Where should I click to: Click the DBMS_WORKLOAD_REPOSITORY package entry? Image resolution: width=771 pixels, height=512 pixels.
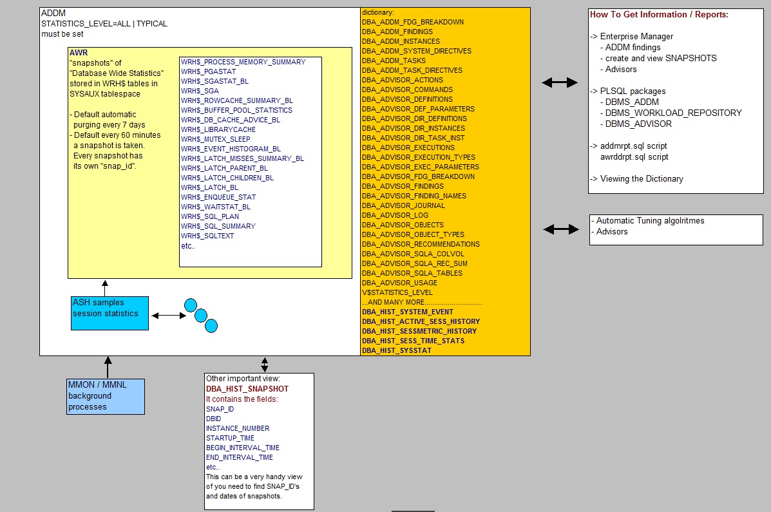[x=673, y=113]
